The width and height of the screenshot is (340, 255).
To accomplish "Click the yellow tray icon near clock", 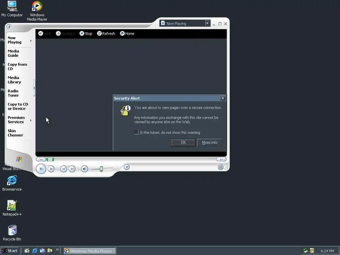I will 312,250.
